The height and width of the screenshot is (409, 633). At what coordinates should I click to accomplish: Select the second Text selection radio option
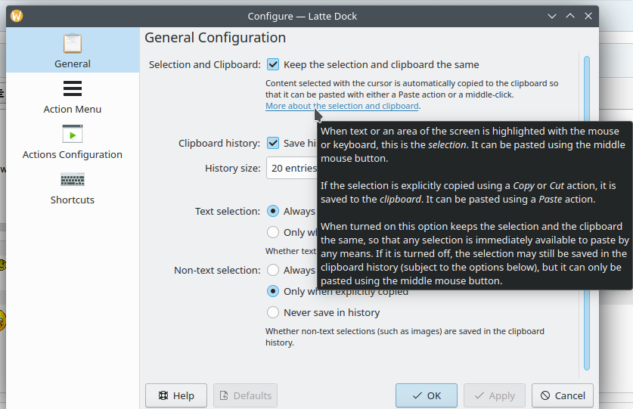[273, 232]
